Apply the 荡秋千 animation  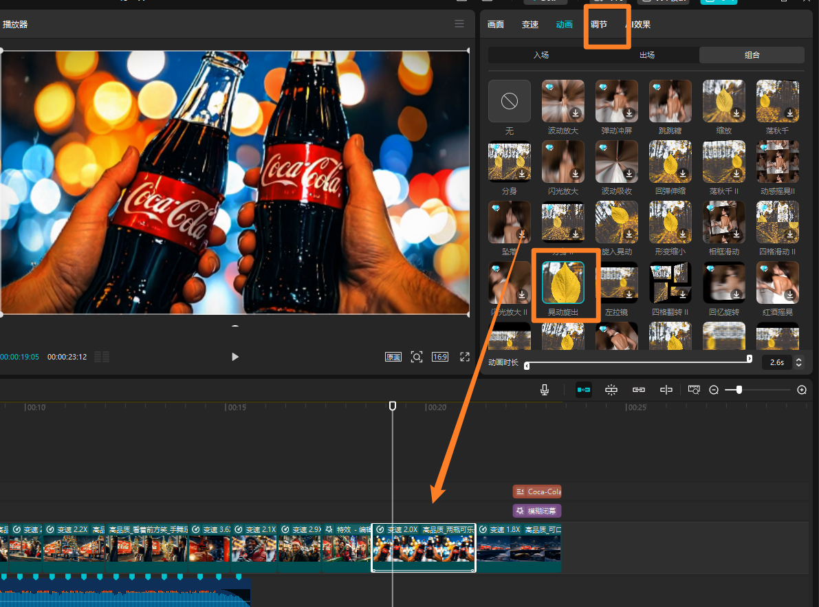pos(777,101)
